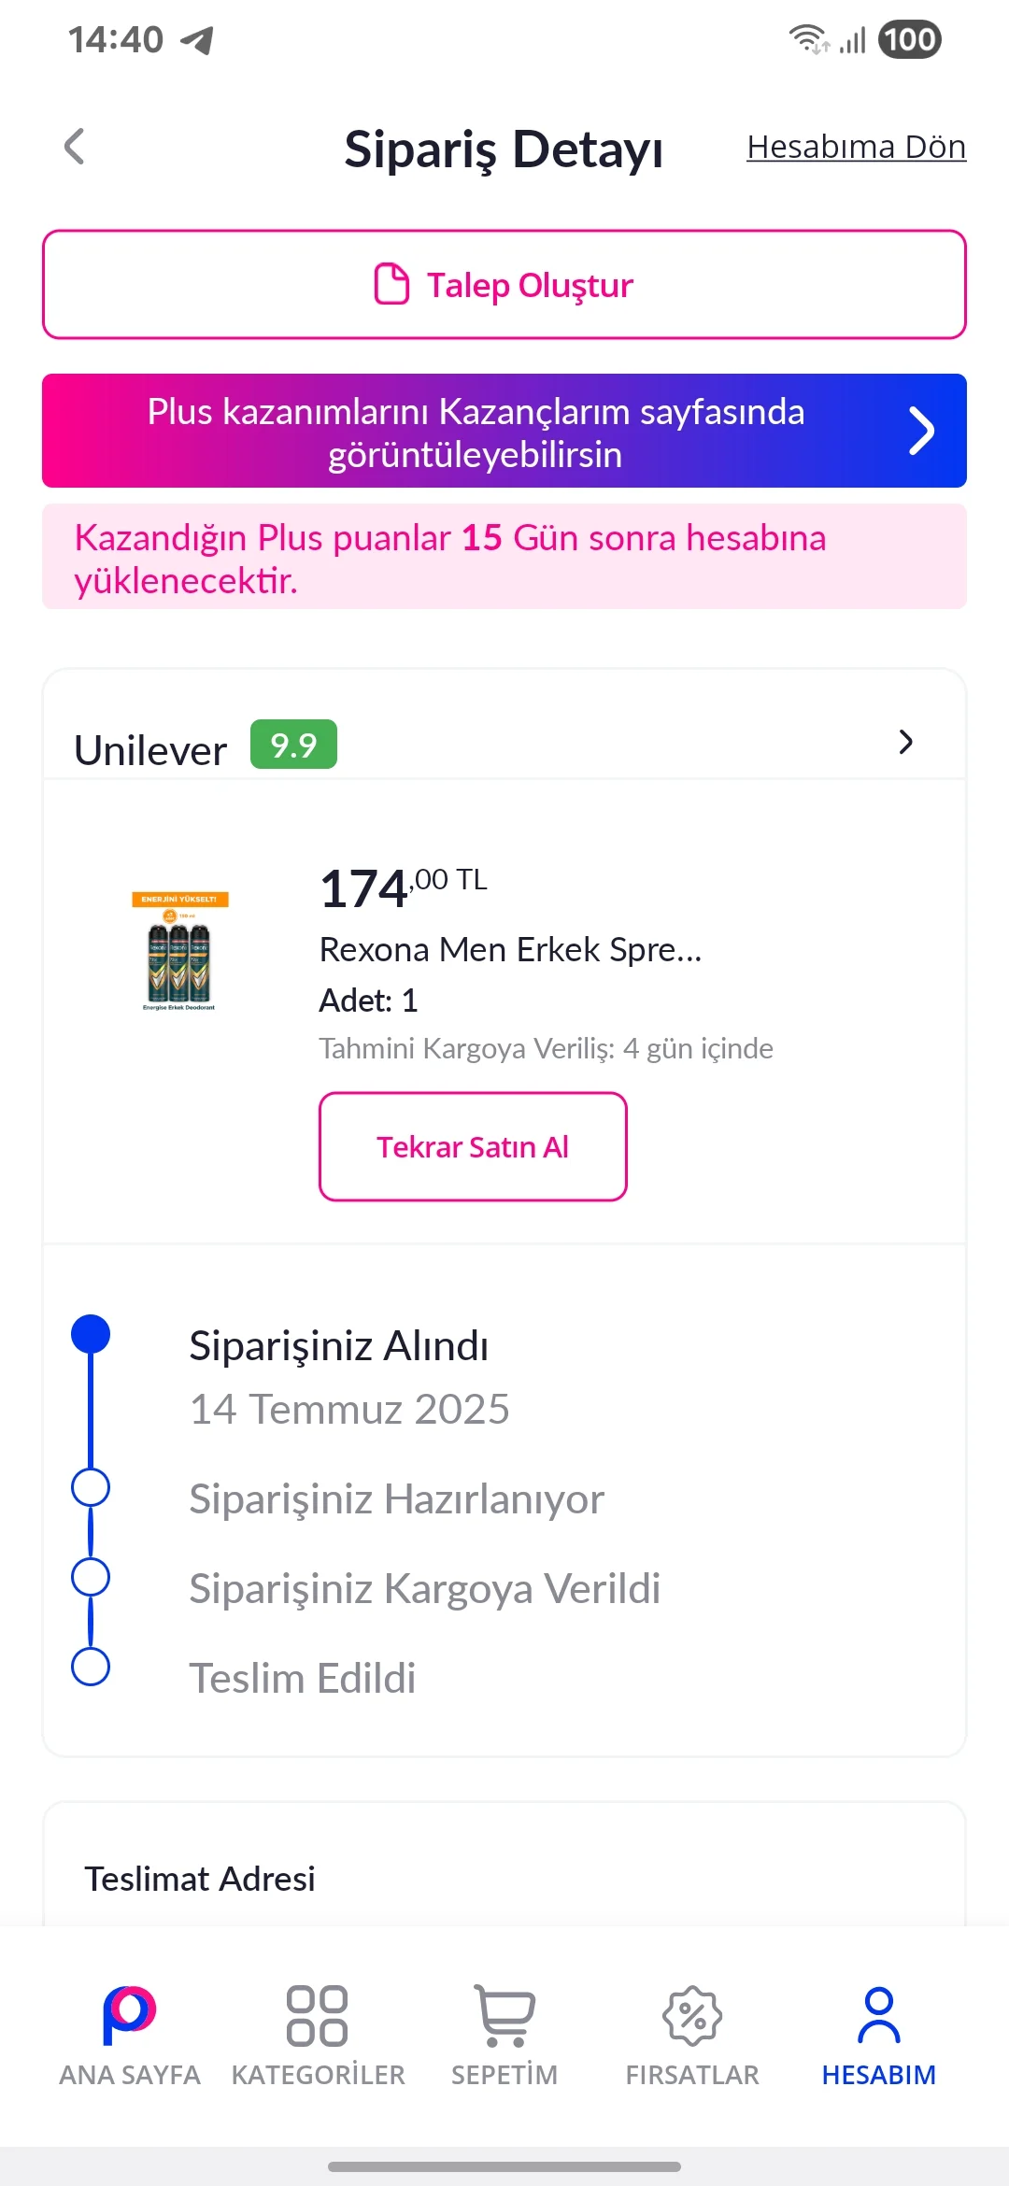Tap the 9.9 seller rating badge
This screenshot has height=2186, width=1009.
click(x=293, y=745)
